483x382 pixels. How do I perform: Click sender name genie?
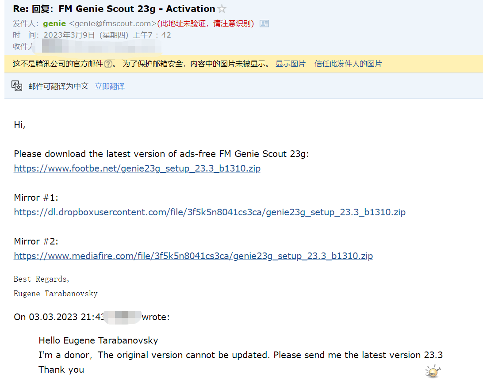click(54, 23)
